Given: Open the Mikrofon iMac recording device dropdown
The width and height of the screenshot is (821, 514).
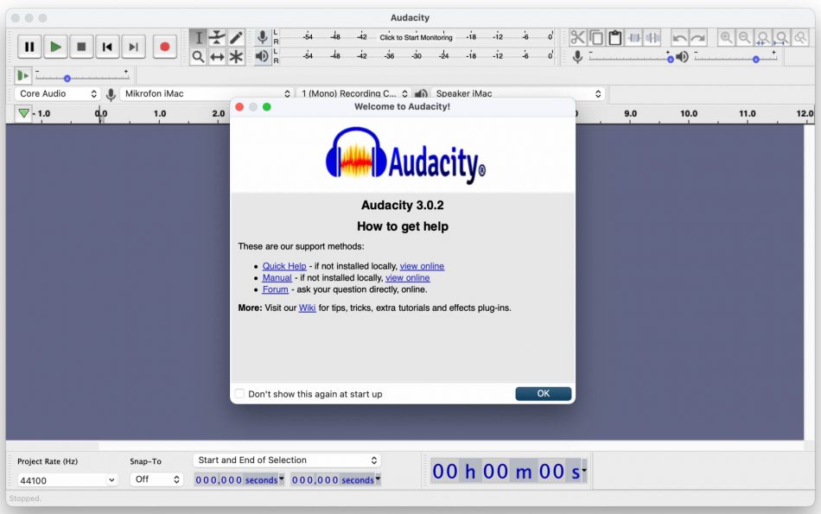Looking at the screenshot, I should (x=207, y=93).
